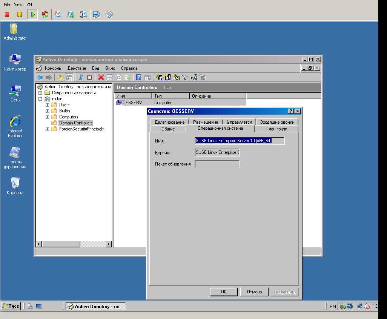Click the grey forward arrow in the MMC toolbar
Viewport: 387px width, 319px height.
click(49, 77)
